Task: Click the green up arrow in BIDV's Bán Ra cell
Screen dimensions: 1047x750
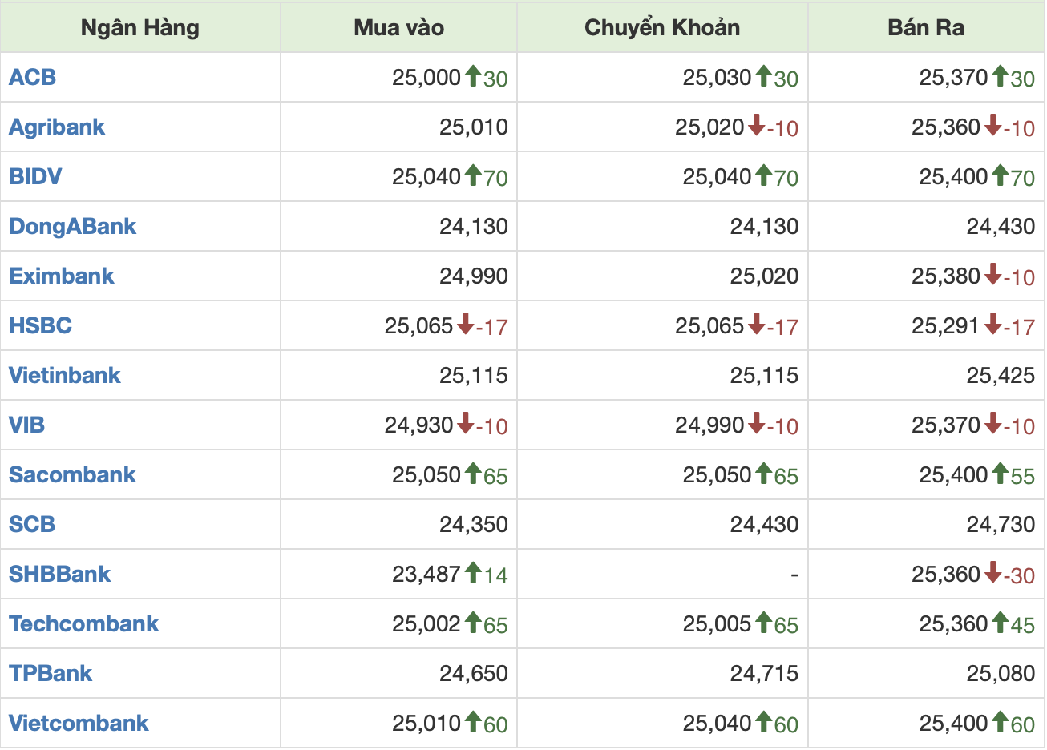Action: 1000,175
